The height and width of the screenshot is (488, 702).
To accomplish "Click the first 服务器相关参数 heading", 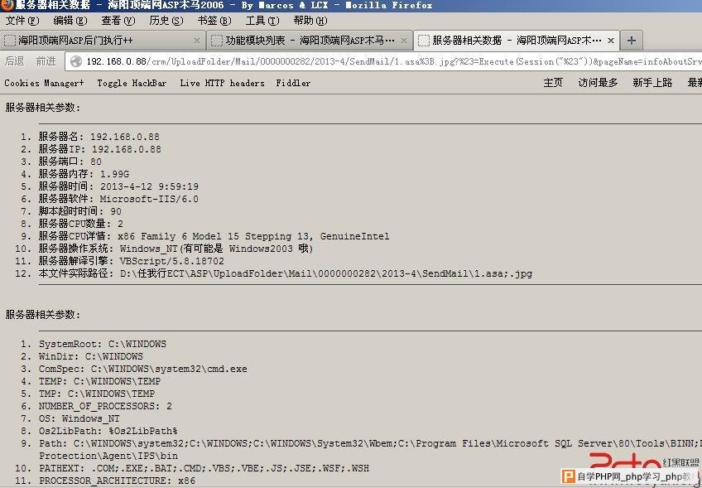I will pyautogui.click(x=43, y=108).
